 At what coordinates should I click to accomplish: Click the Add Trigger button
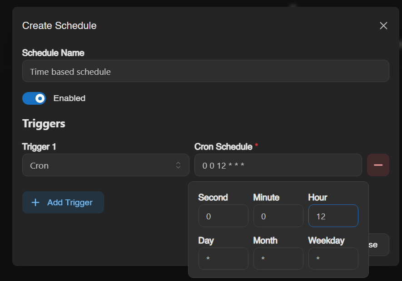click(x=63, y=203)
